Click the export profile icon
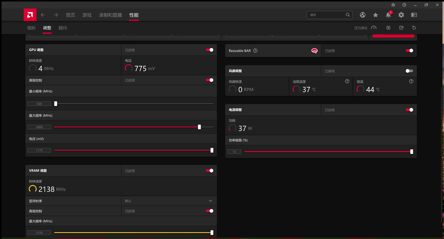The height and width of the screenshot is (239, 444). point(401,28)
